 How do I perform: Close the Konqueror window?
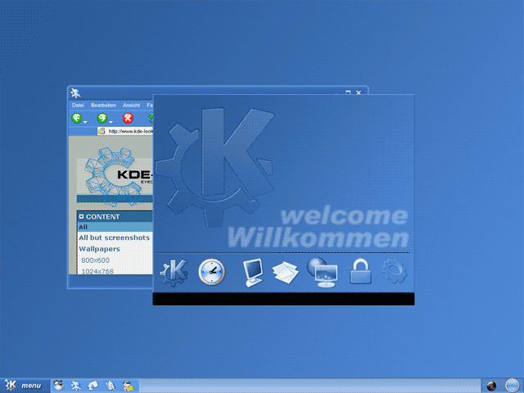(359, 93)
